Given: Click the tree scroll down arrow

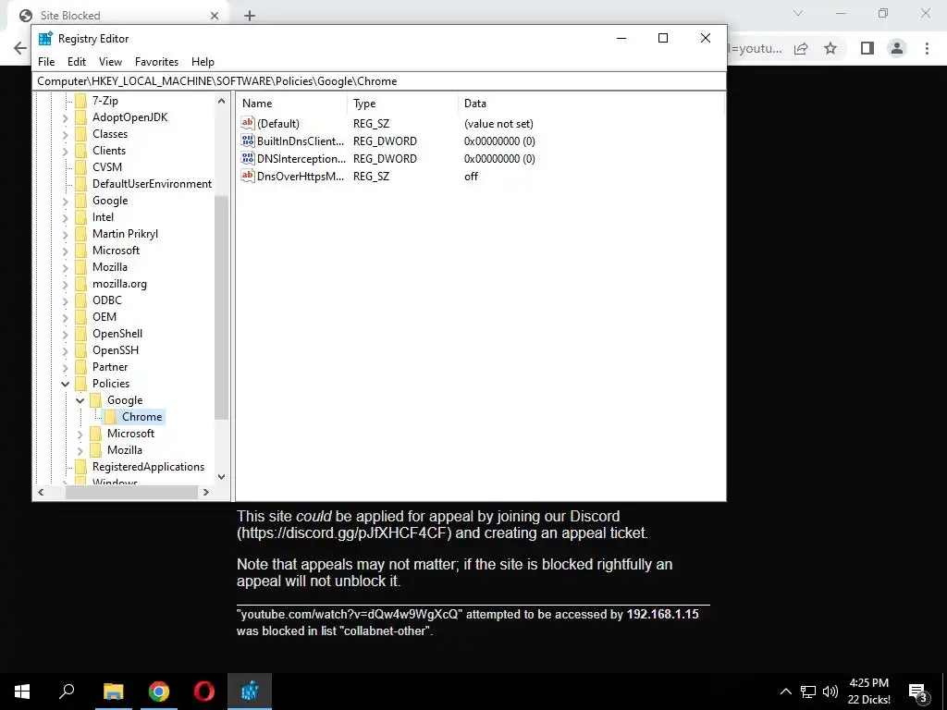Looking at the screenshot, I should click(221, 476).
